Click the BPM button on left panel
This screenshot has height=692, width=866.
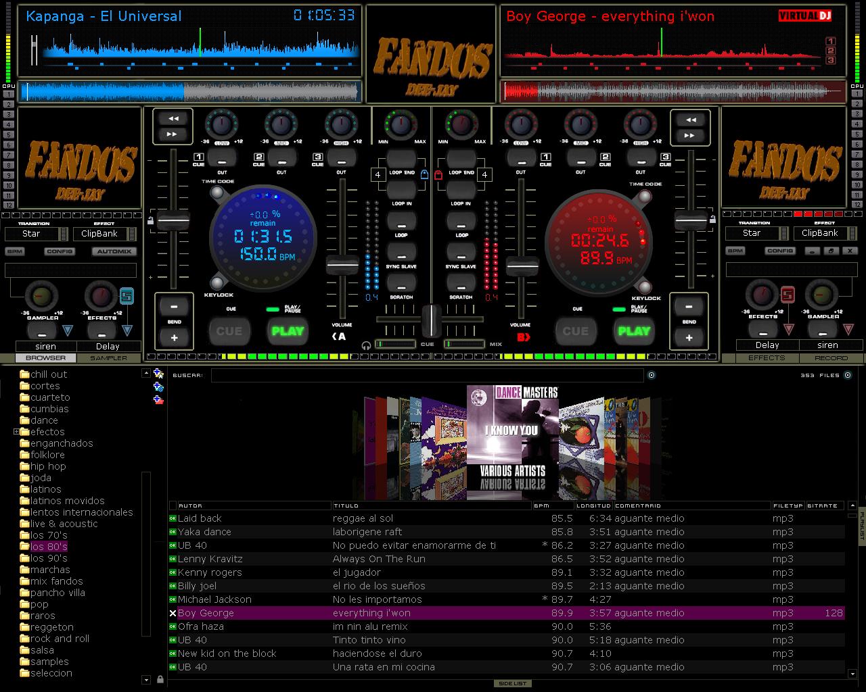15,251
